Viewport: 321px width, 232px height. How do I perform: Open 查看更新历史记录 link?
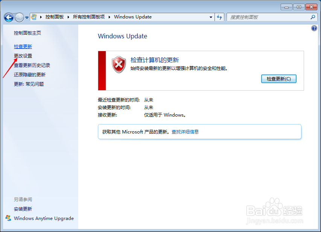32,65
